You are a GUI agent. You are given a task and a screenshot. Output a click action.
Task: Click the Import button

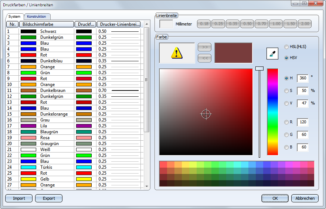pyautogui.click(x=19, y=198)
